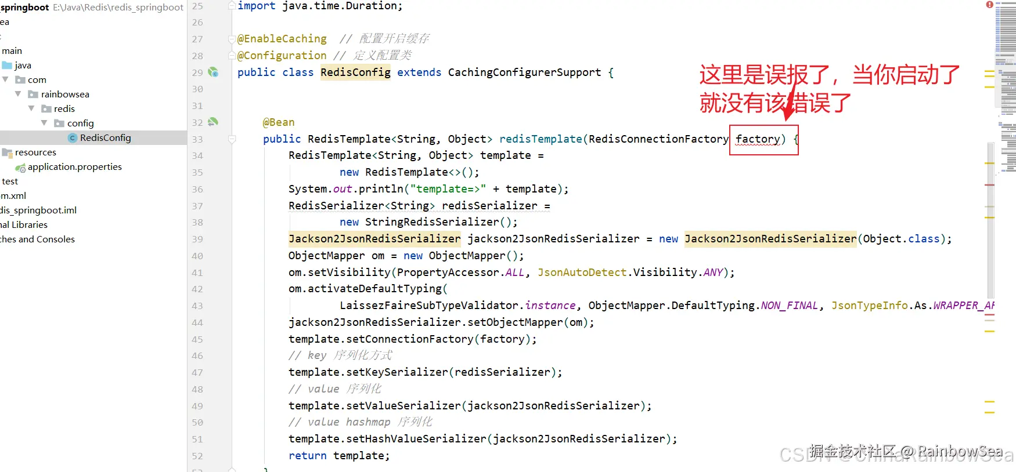Click the resources folder icon

7,153
